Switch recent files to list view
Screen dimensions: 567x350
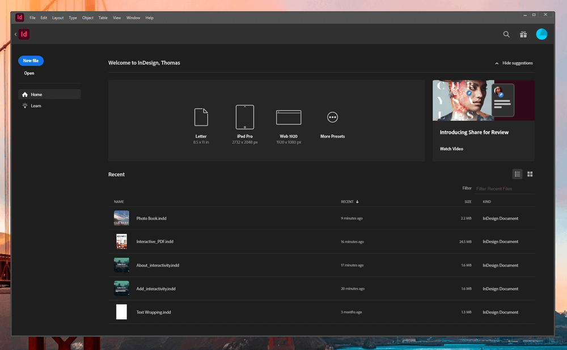pos(518,174)
